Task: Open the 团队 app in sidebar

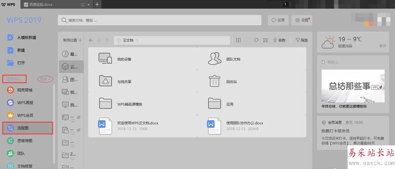Action: [16, 153]
